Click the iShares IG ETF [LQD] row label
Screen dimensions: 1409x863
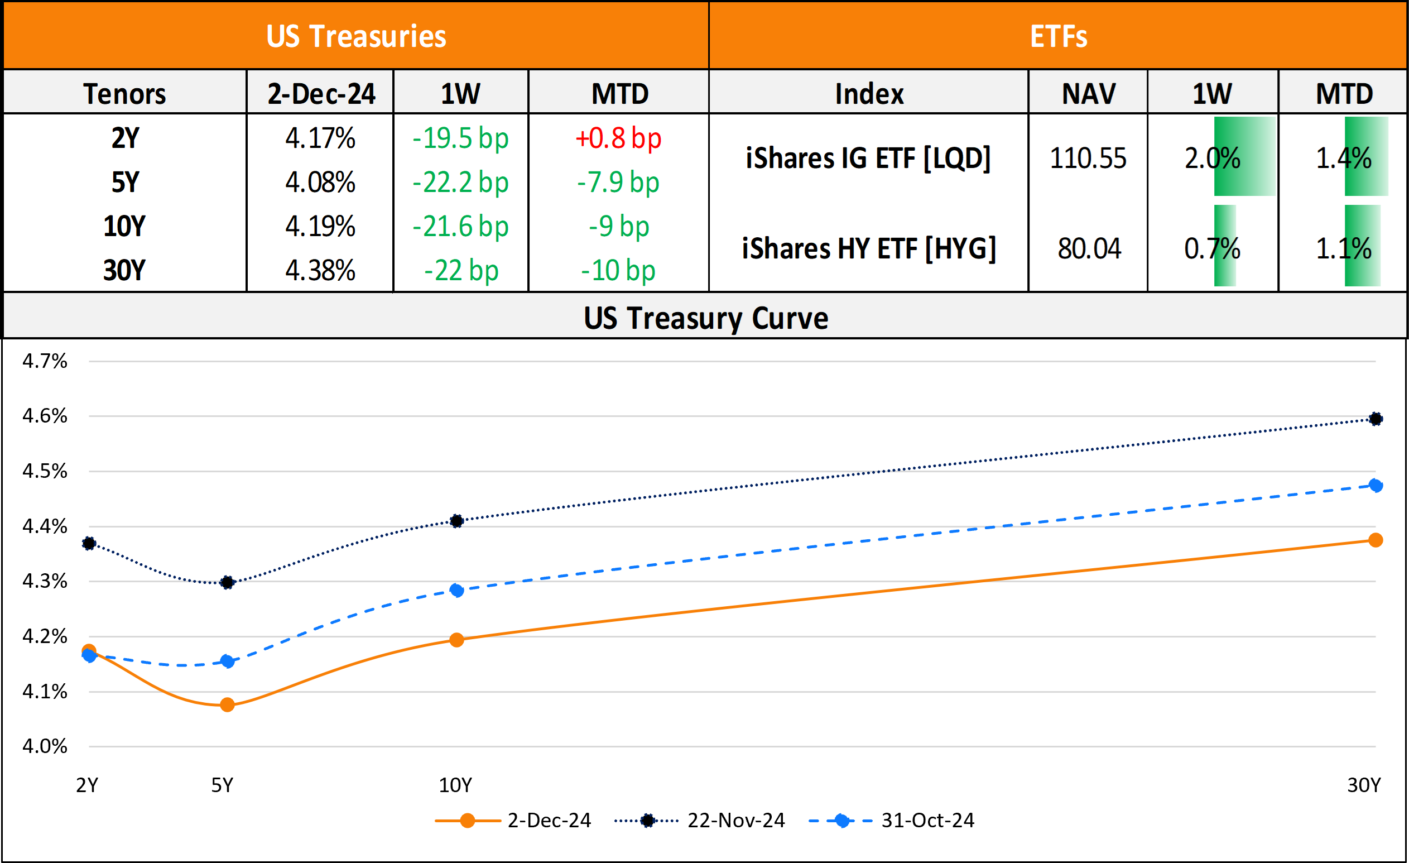click(x=868, y=158)
